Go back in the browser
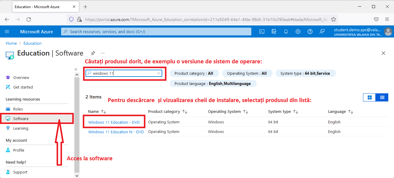This screenshot has width=394, height=178. coord(7,19)
